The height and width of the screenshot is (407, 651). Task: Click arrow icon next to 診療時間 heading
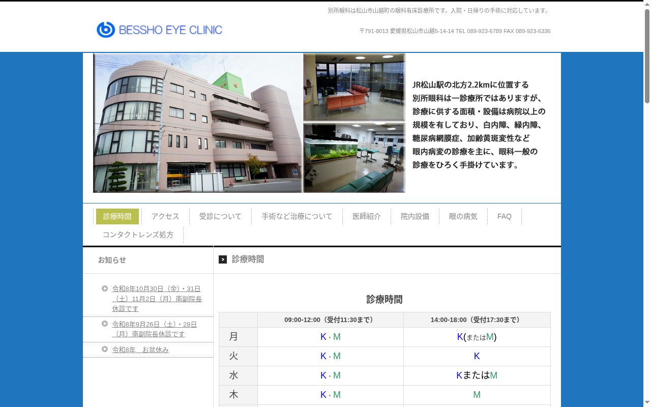pyautogui.click(x=223, y=259)
